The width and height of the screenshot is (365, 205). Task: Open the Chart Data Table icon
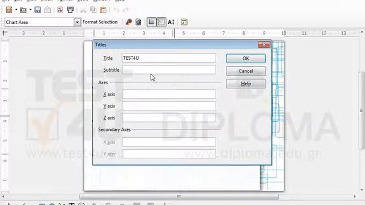pos(138,22)
